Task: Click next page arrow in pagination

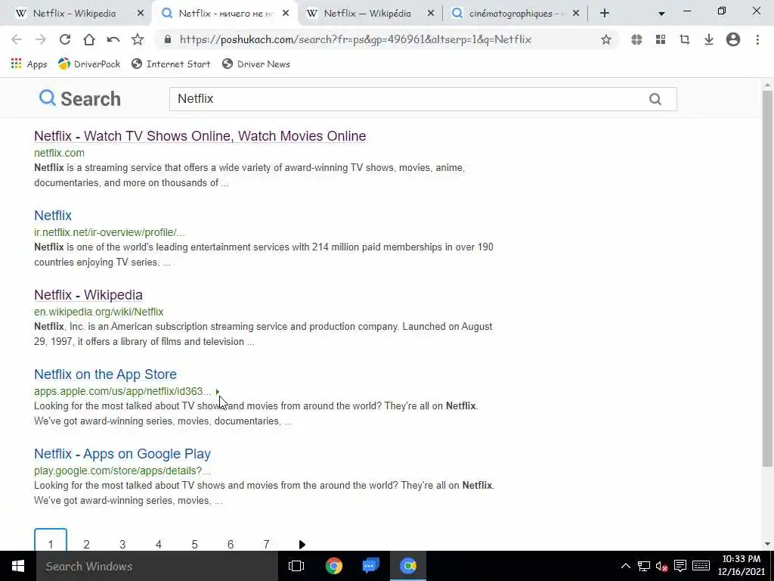Action: (x=302, y=545)
